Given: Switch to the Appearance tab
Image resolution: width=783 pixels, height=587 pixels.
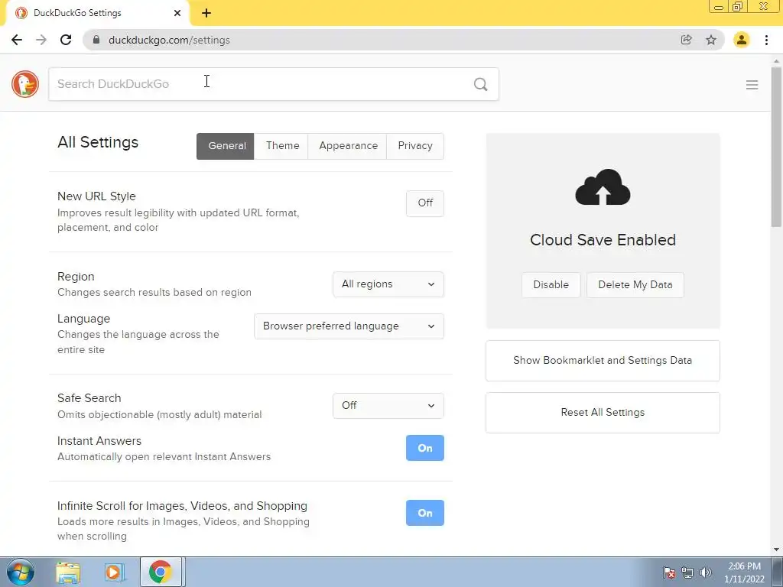Looking at the screenshot, I should coord(347,146).
